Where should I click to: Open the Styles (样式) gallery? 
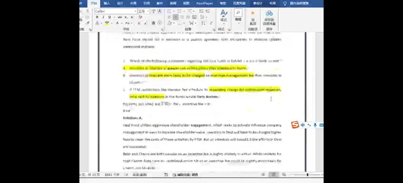pyautogui.click(x=224, y=17)
